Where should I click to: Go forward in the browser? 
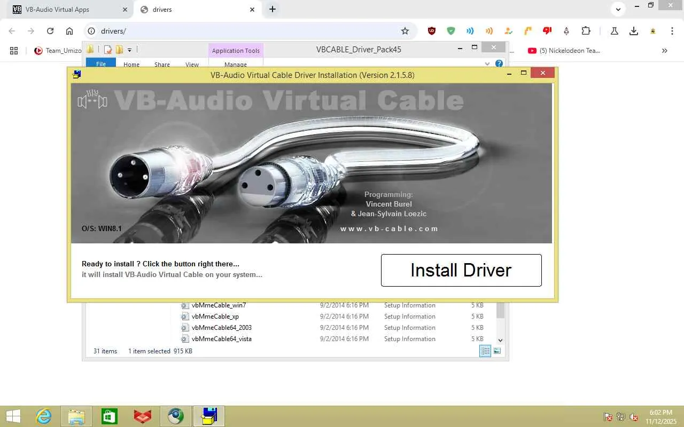[x=31, y=31]
